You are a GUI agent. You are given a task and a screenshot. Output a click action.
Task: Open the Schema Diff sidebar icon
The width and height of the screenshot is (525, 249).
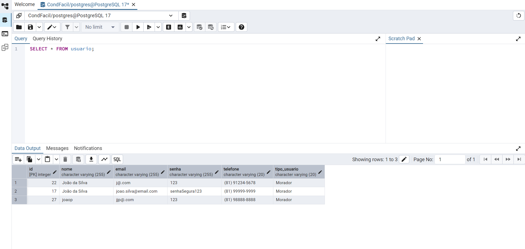5,47
